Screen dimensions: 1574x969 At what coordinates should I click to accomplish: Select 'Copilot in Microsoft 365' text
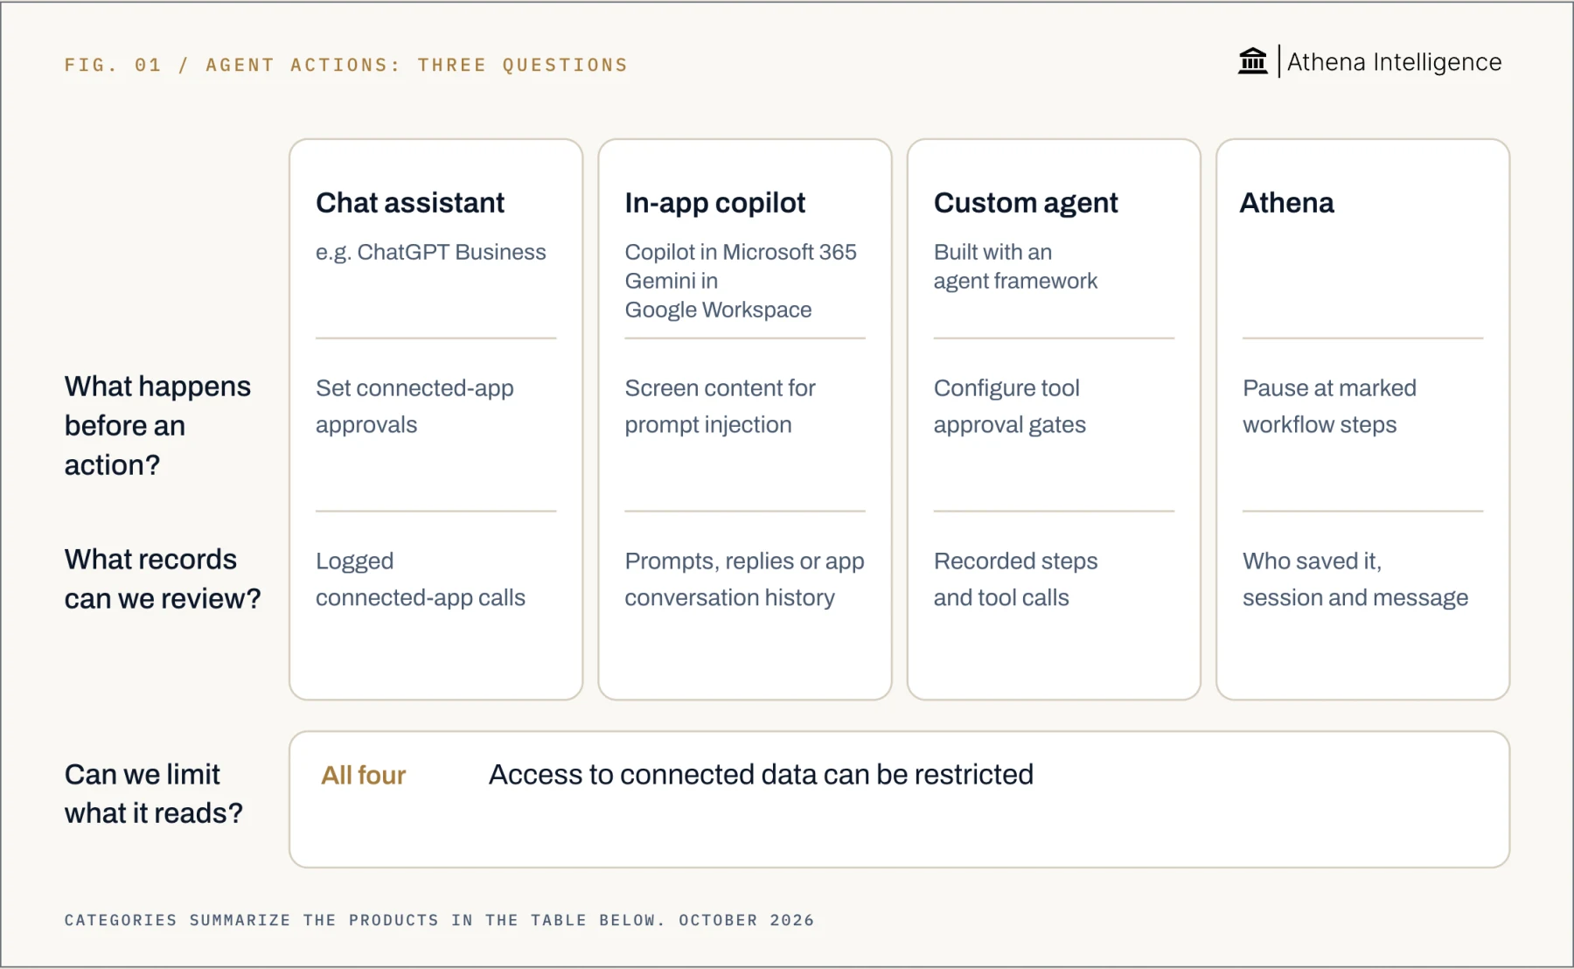(741, 252)
